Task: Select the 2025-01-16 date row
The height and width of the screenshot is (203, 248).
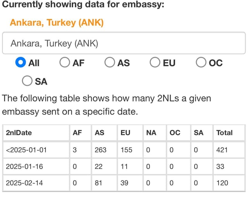Action: click(x=124, y=167)
